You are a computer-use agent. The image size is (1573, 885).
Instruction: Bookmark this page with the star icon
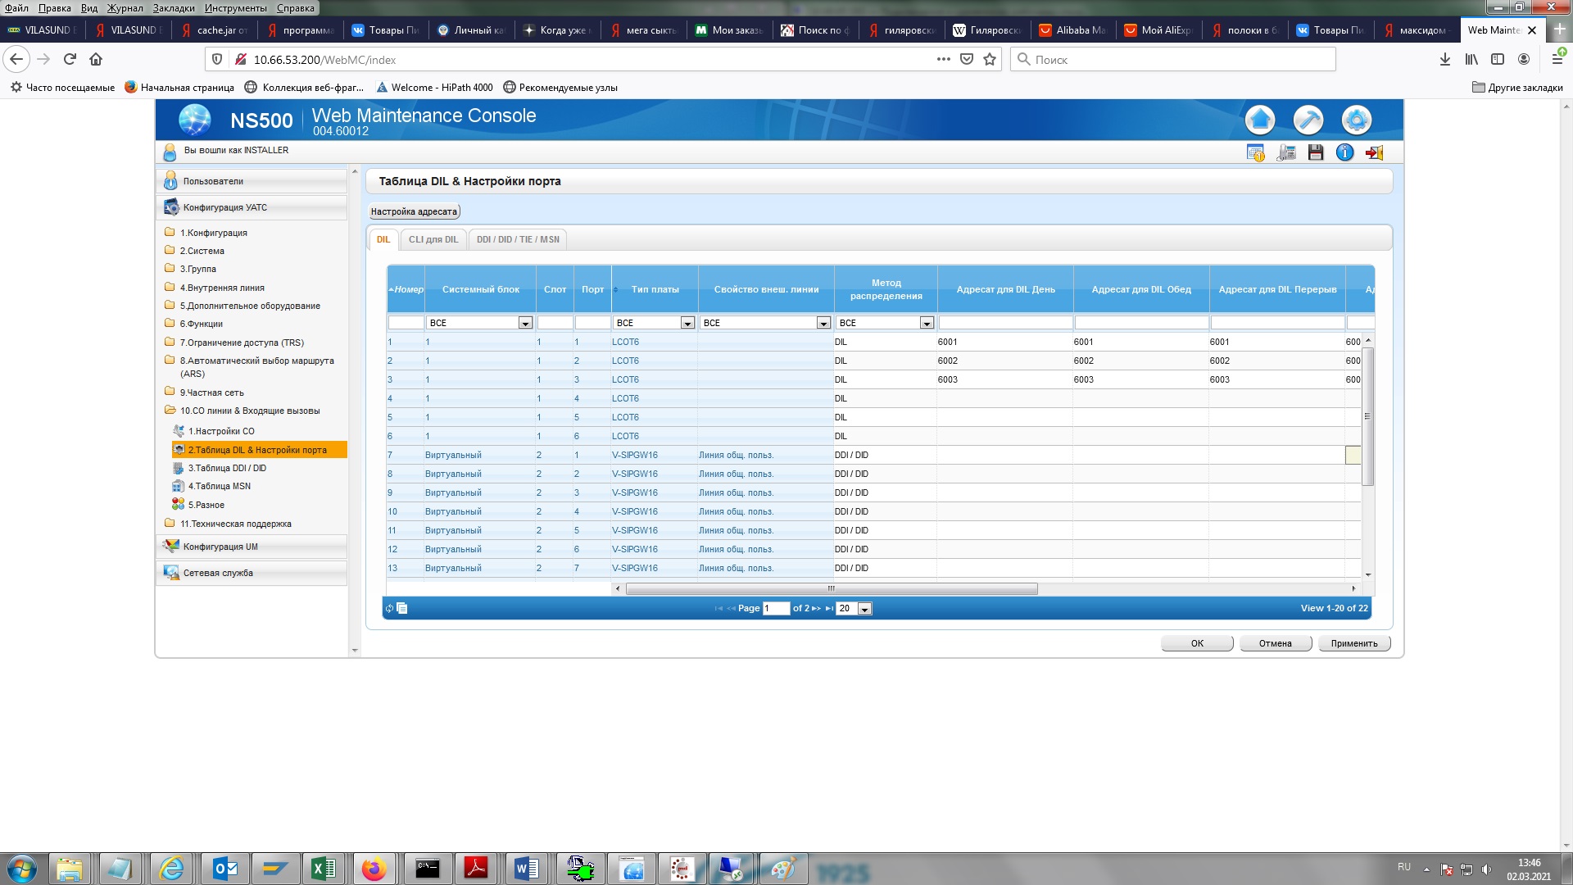tap(990, 59)
